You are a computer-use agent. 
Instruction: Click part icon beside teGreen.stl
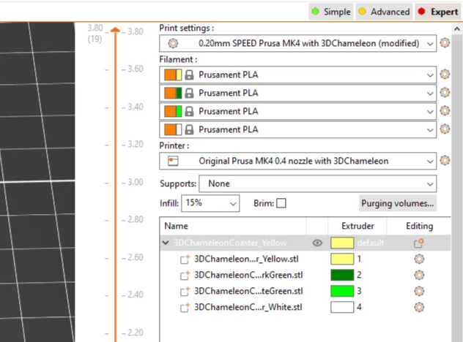coord(185,292)
